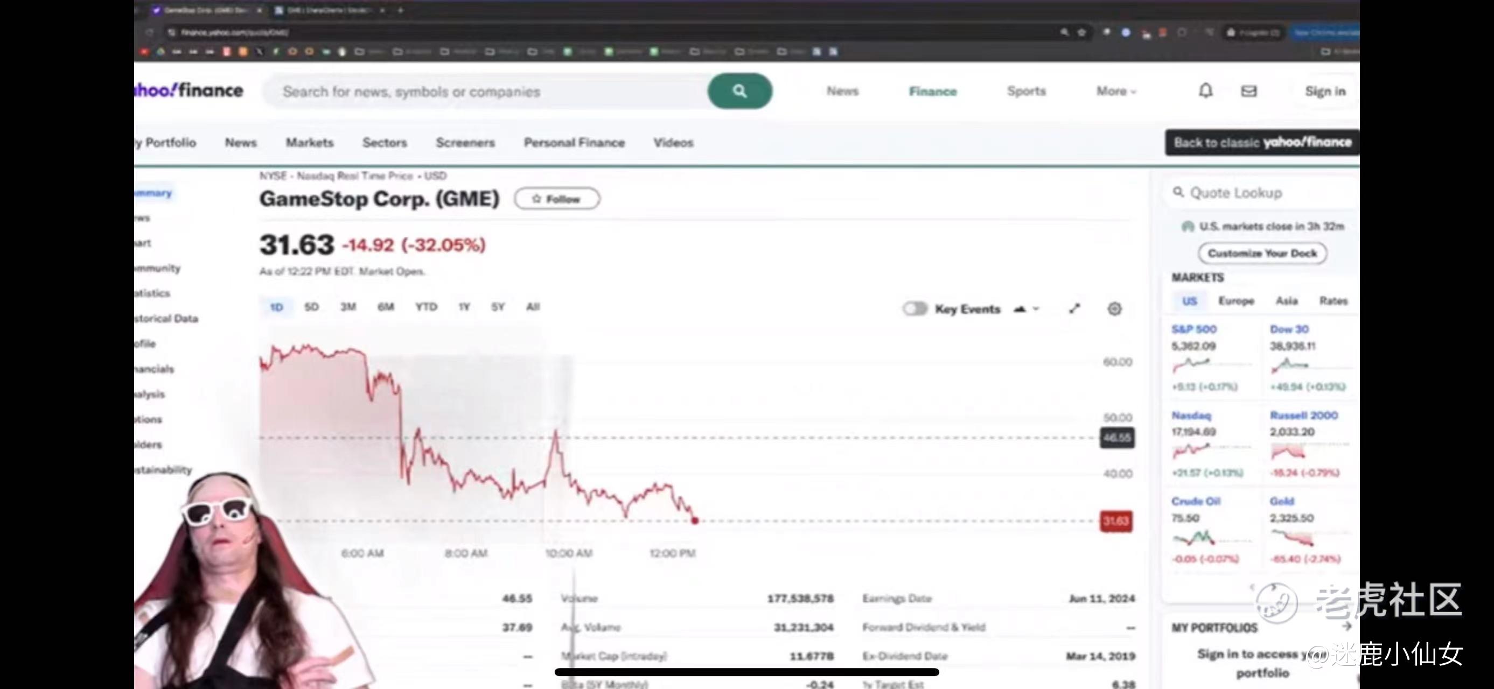
Task: Click the Sign in button
Action: pyautogui.click(x=1325, y=91)
